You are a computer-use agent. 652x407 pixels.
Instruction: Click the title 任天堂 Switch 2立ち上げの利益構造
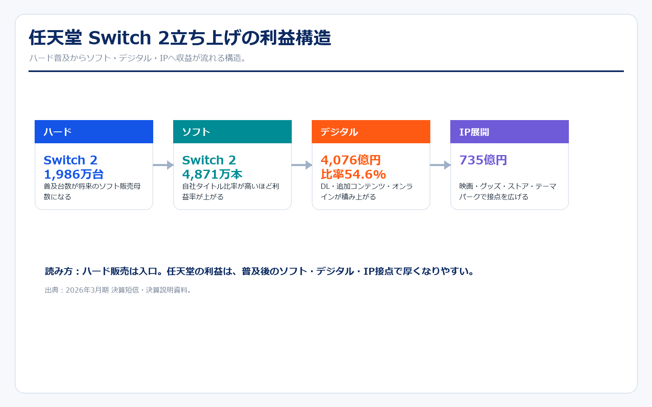(180, 38)
